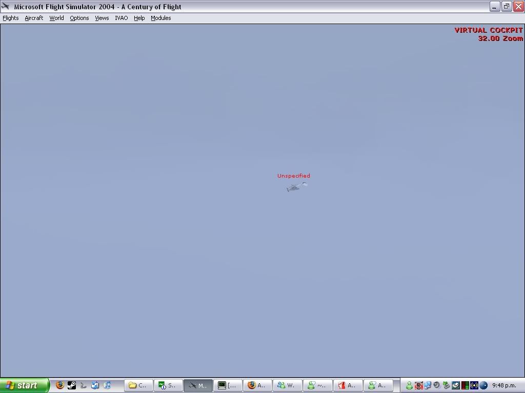Open the Modules menu

(160, 18)
